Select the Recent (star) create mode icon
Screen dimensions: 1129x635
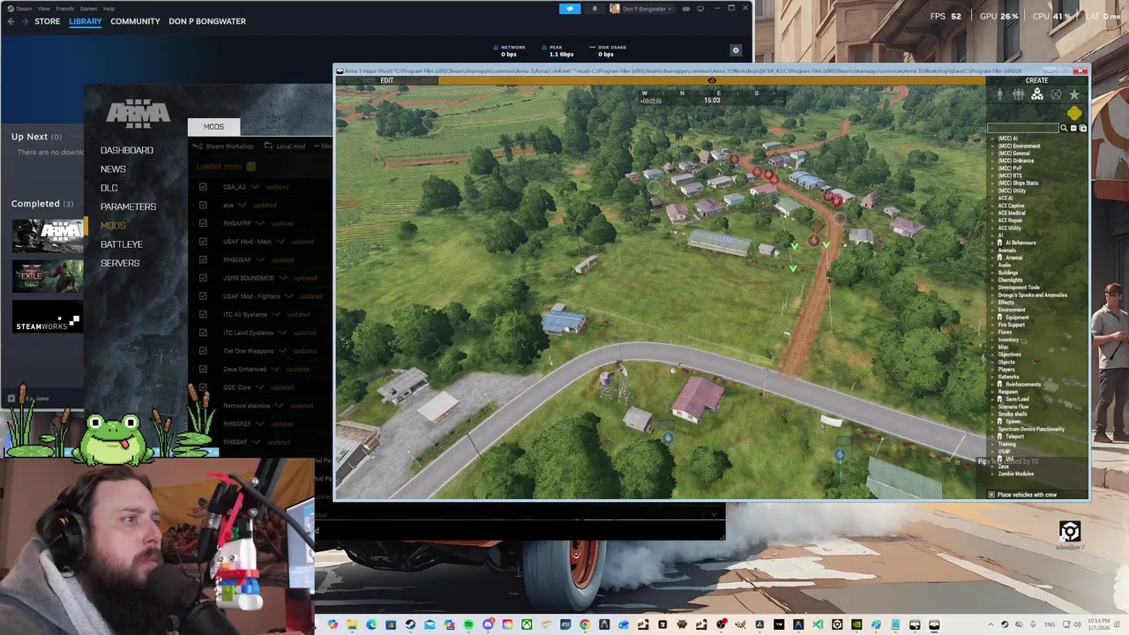point(1074,94)
